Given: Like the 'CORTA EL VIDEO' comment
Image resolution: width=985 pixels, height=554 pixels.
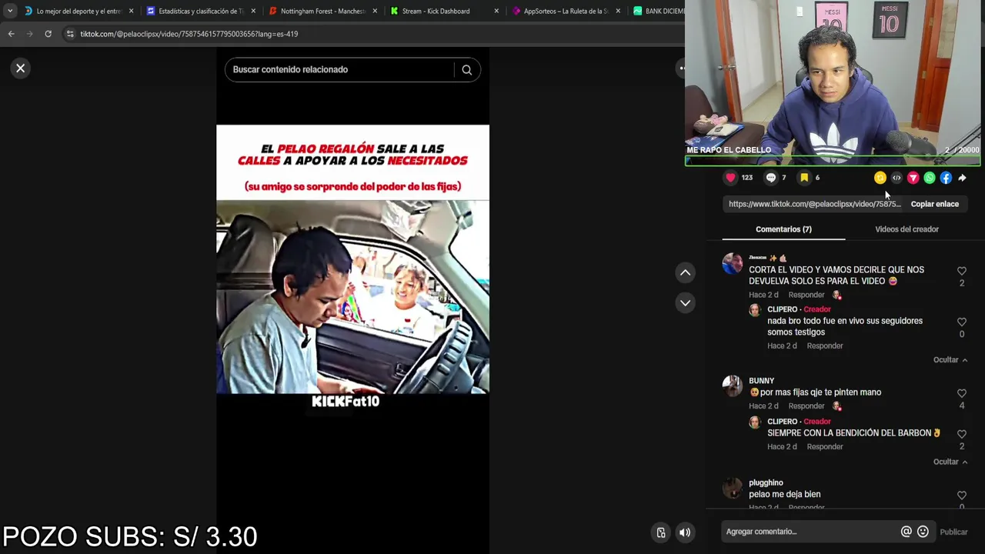Looking at the screenshot, I should (961, 271).
